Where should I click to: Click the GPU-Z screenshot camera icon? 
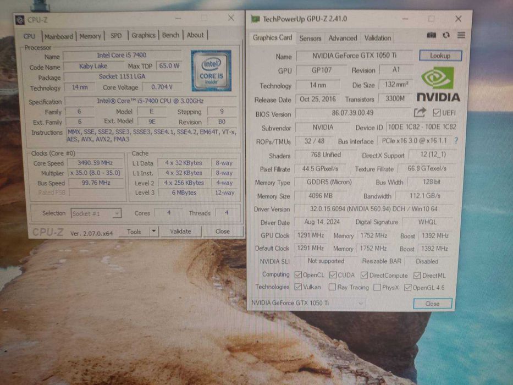431,35
